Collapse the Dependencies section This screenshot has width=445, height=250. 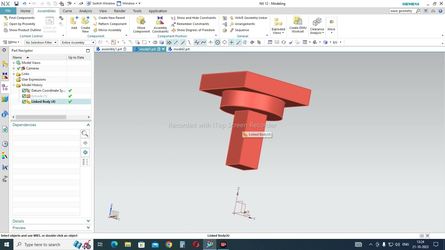pyautogui.click(x=88, y=125)
